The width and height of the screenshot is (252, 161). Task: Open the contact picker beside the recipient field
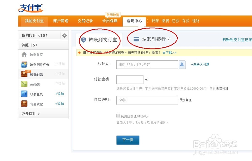[182, 65]
